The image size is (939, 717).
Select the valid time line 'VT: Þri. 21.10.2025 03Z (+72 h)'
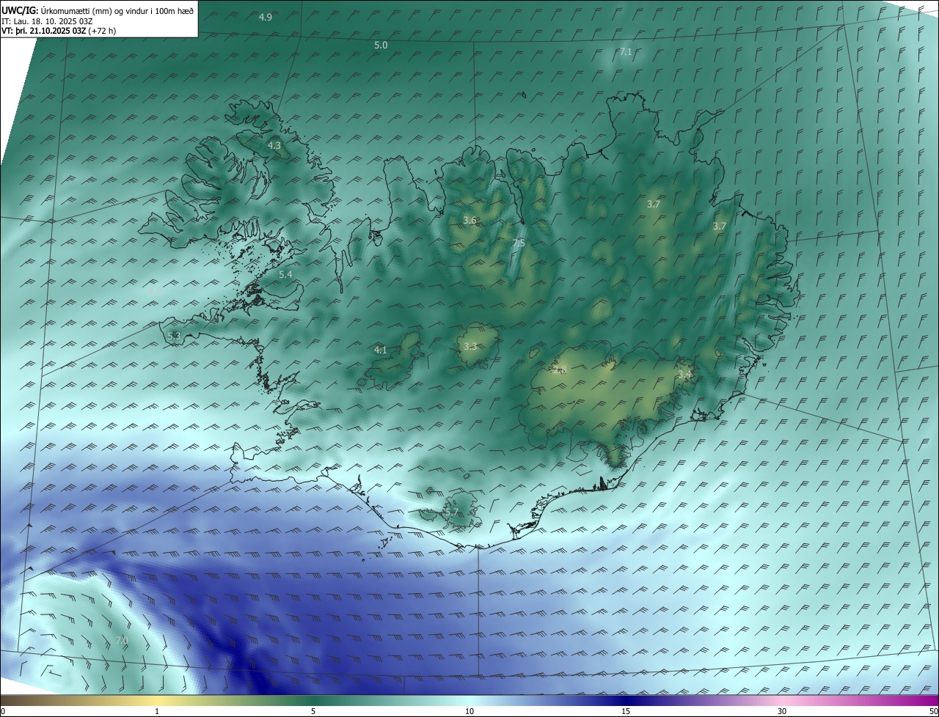coord(59,31)
